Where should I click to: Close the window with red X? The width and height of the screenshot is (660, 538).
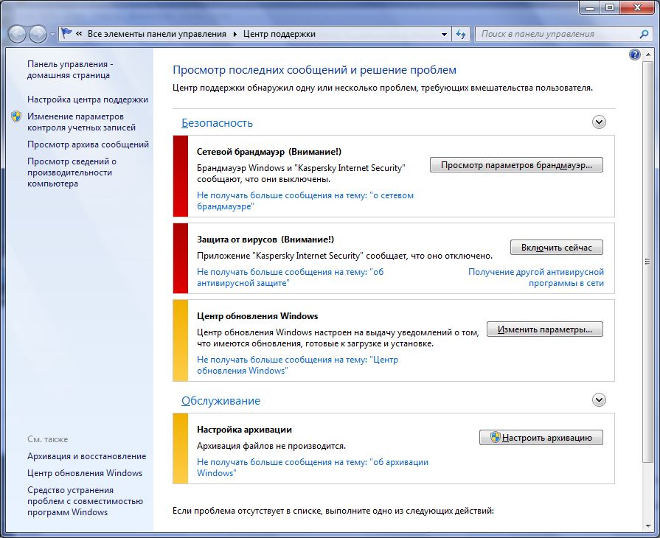click(x=638, y=7)
